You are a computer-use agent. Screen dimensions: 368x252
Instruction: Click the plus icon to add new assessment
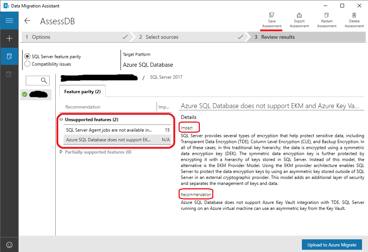click(9, 38)
